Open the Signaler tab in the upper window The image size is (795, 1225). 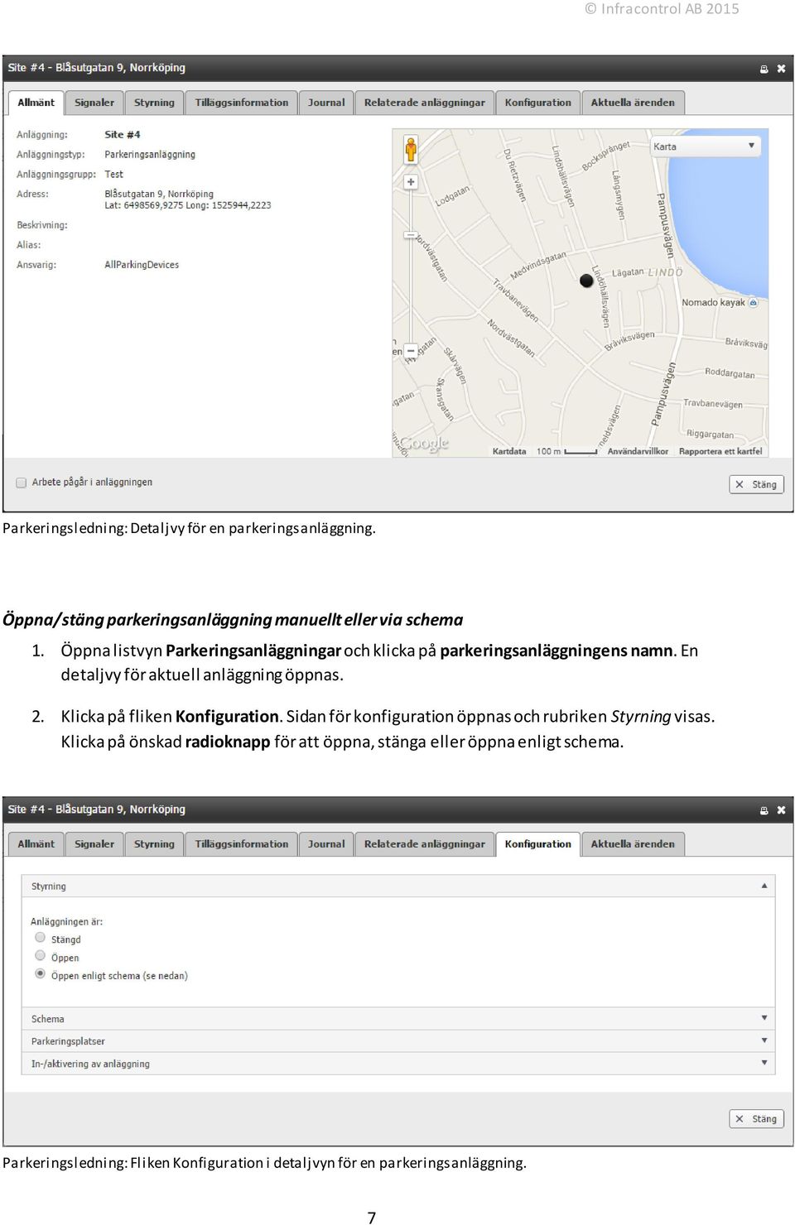(x=94, y=103)
